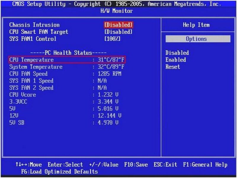Viewport: 237px width, 178px height.
Task: Click the N/A value for SYS FAN 2 Speed
Action: pyautogui.click(x=102, y=88)
